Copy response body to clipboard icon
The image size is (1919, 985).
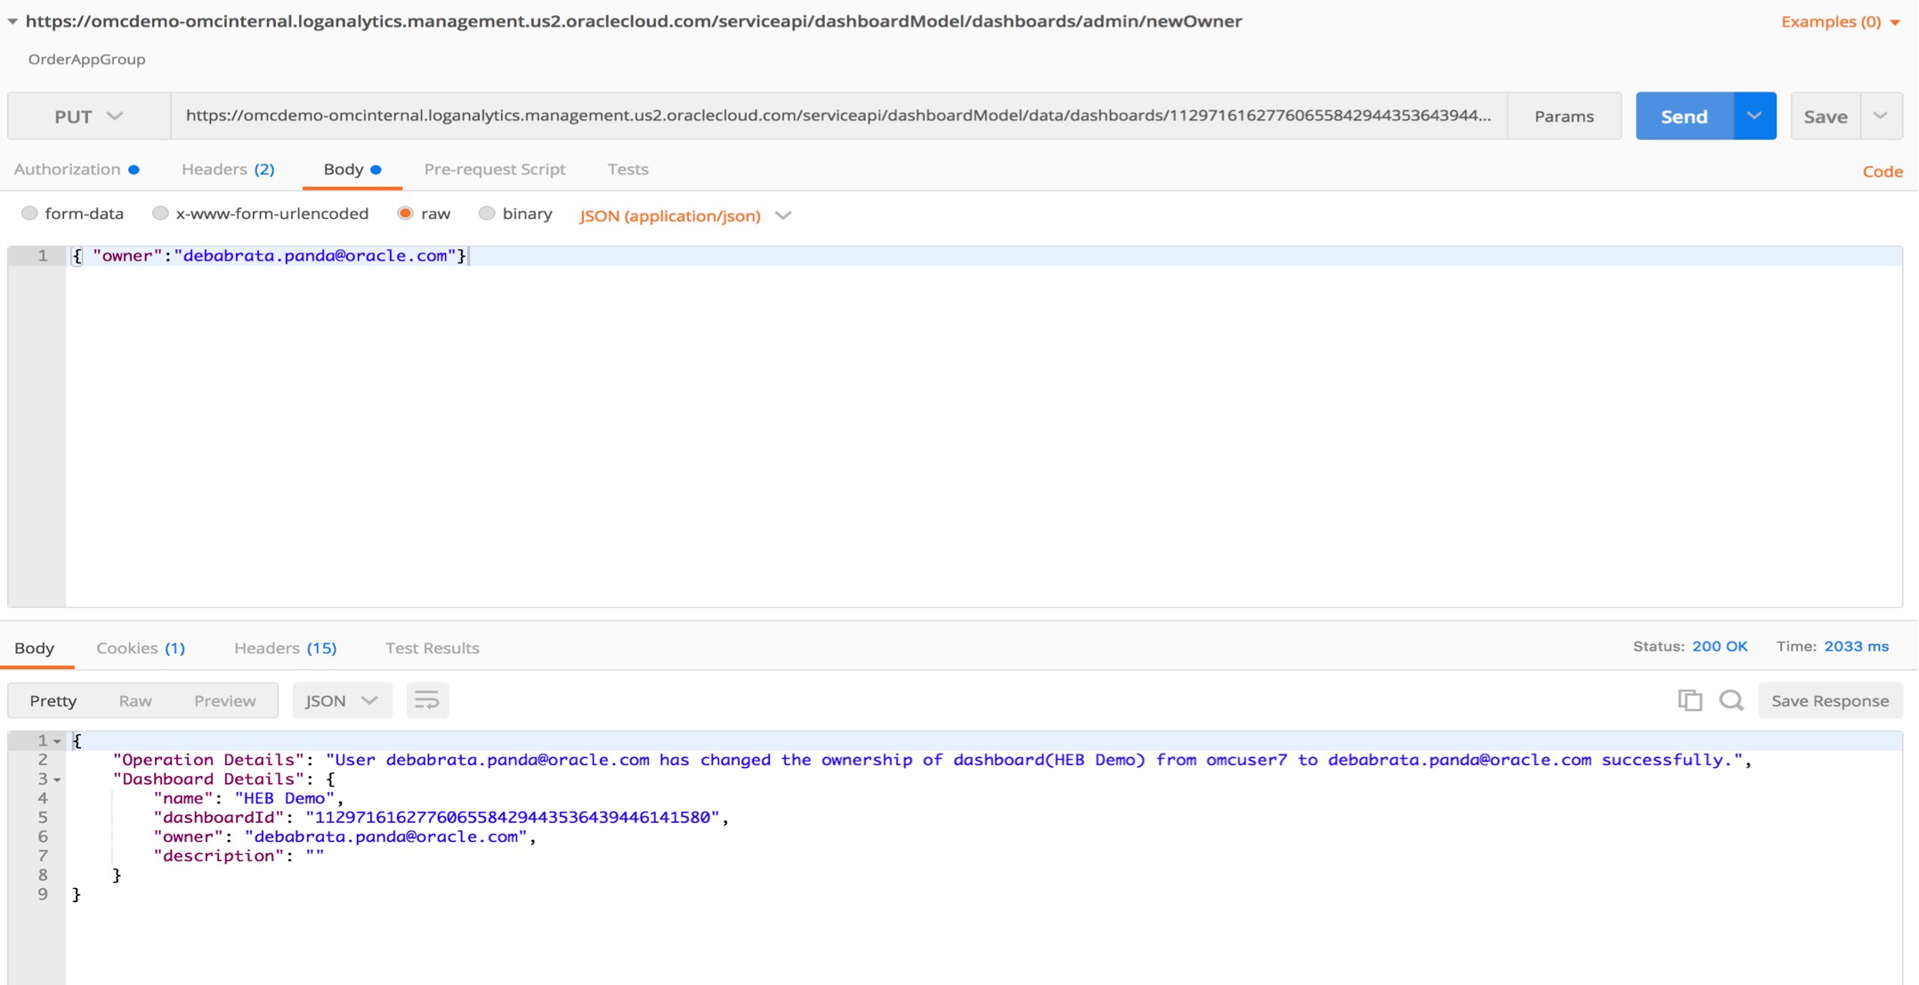coord(1689,700)
